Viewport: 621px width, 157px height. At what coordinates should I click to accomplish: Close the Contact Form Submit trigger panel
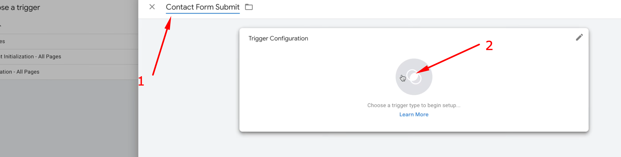click(152, 7)
